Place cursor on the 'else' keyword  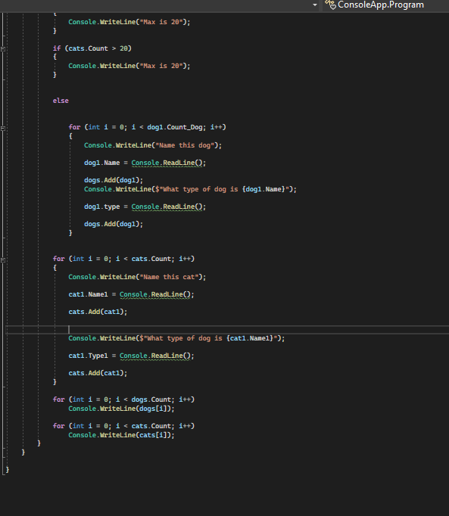61,101
